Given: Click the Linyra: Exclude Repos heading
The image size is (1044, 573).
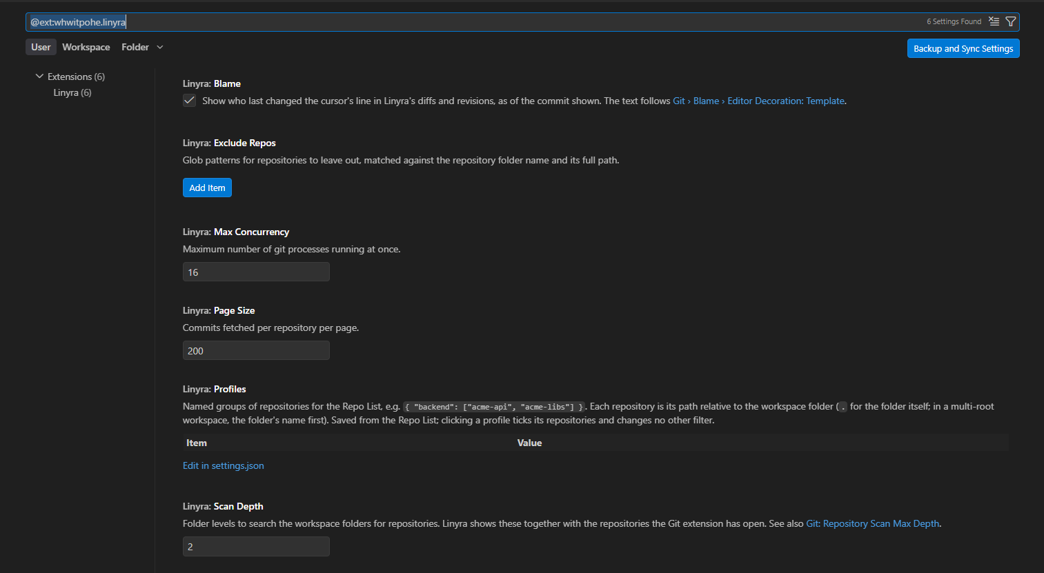Looking at the screenshot, I should click(229, 143).
